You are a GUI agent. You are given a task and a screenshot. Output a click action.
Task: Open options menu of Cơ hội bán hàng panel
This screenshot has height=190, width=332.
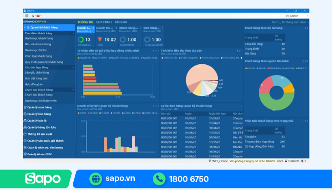(x=242, y=106)
